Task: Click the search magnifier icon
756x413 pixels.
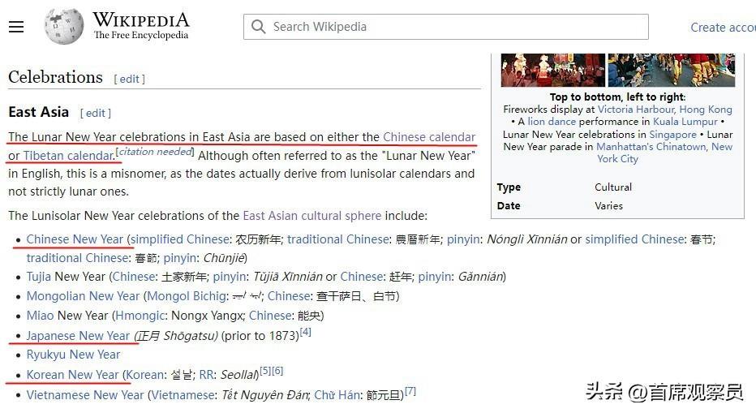Action: (x=259, y=27)
